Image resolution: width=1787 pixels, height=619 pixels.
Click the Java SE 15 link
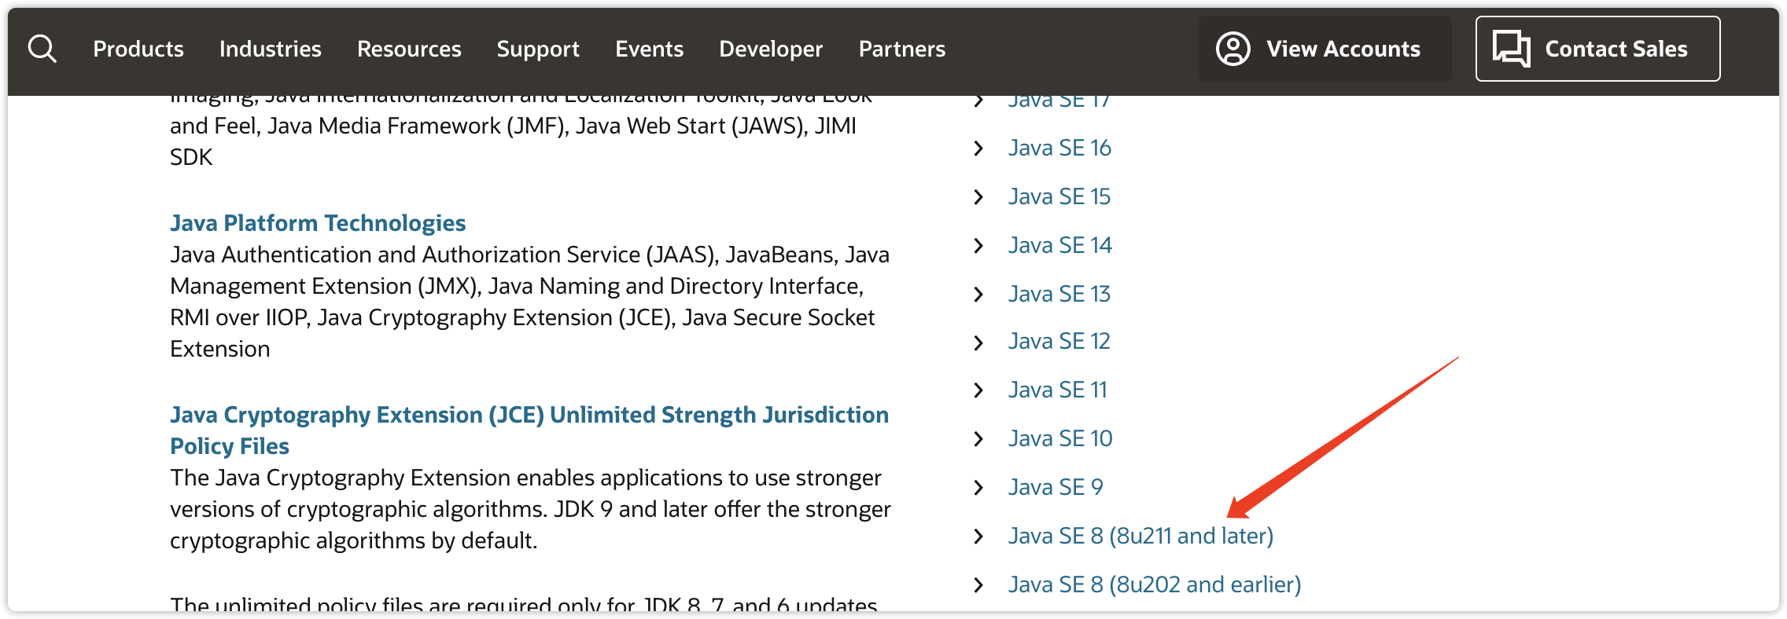tap(1059, 197)
